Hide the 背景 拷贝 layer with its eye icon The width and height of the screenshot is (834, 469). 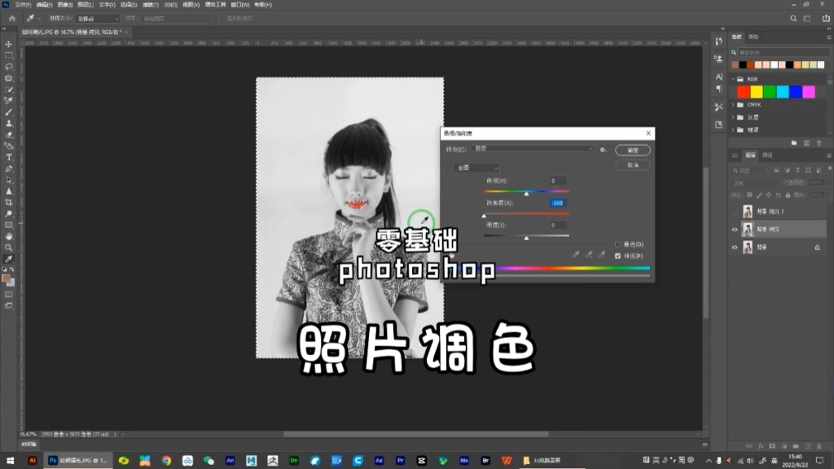click(735, 230)
